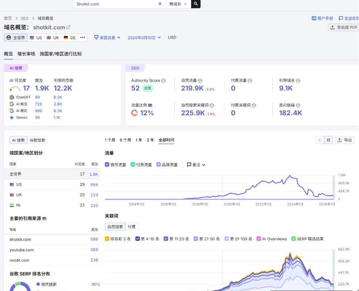
Task: Select the AI 搜索 toggle button
Action: [x=18, y=140]
